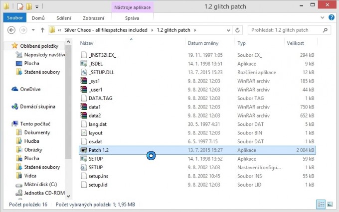Open the Zobrazení ribbon tab
The height and width of the screenshot is (212, 339).
[x=93, y=18]
